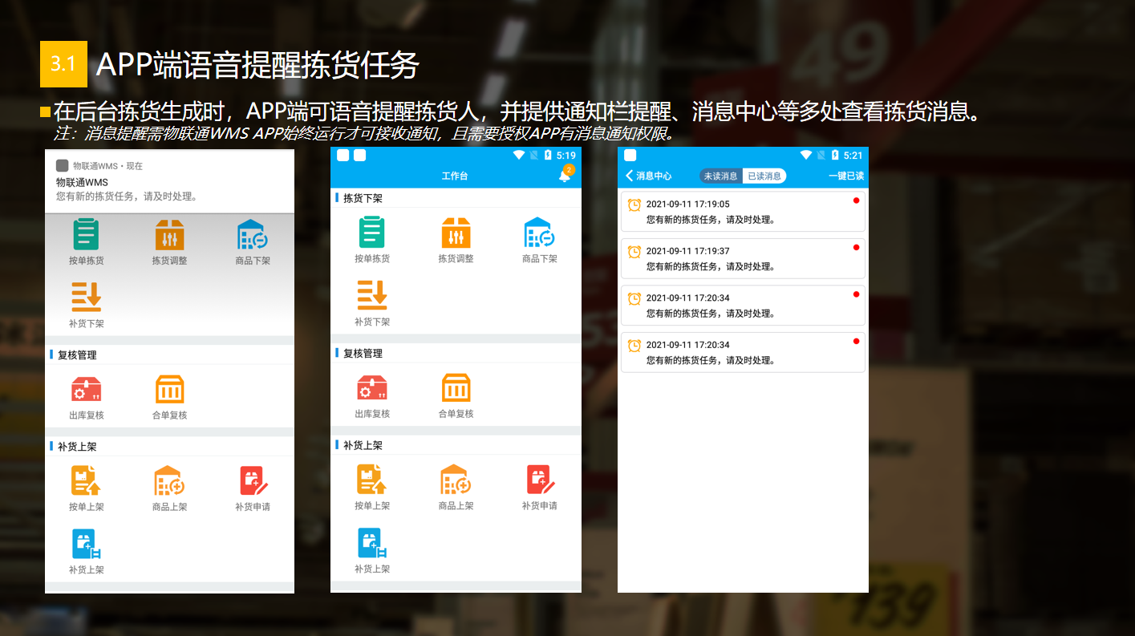The width and height of the screenshot is (1135, 636).
Task: Open the message dated 2021-09-11 17:19:37
Action: tap(743, 258)
